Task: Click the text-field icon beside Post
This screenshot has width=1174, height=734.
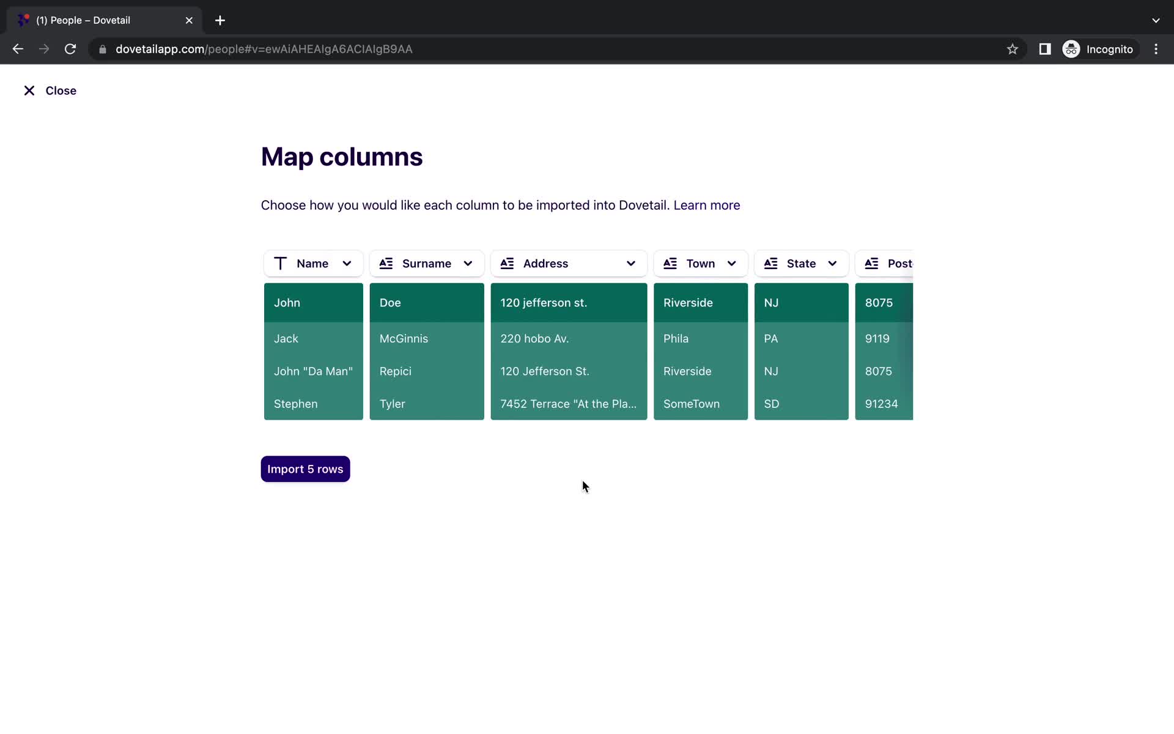Action: coord(871,264)
